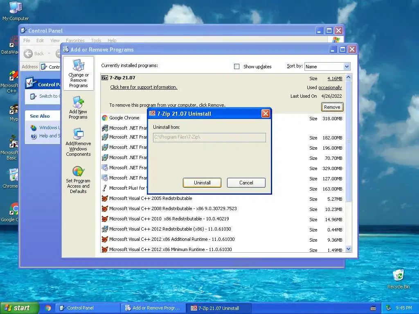The width and height of the screenshot is (419, 314).
Task: Select row with size 70.70MB
Action: [x=223, y=158]
